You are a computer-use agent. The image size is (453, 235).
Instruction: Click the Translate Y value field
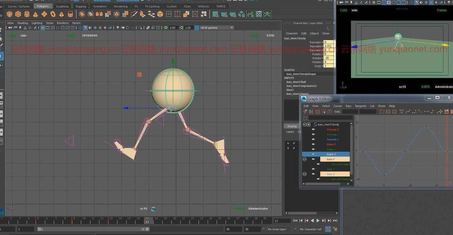(x=329, y=46)
